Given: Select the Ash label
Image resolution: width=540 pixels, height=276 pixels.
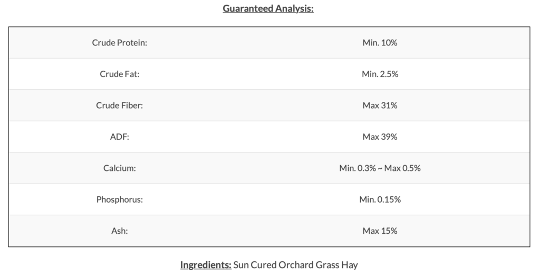Looking at the screenshot, I should (x=120, y=231).
